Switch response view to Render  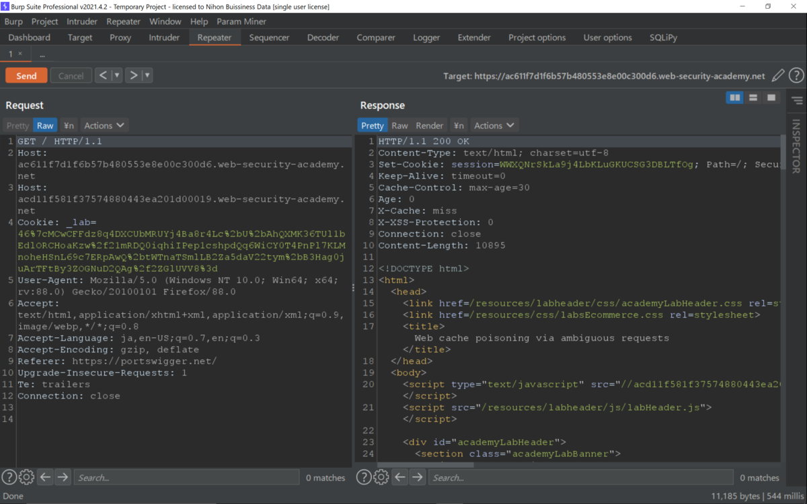(x=430, y=126)
